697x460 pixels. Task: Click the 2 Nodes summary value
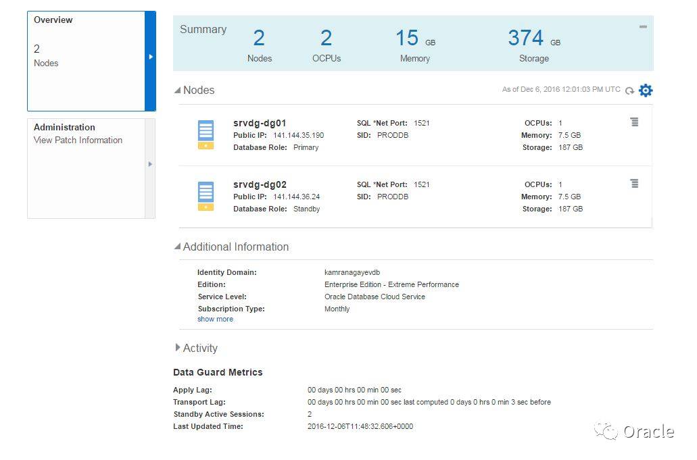[259, 39]
